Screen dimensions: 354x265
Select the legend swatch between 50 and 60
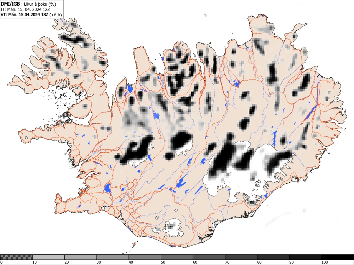(x=177, y=257)
